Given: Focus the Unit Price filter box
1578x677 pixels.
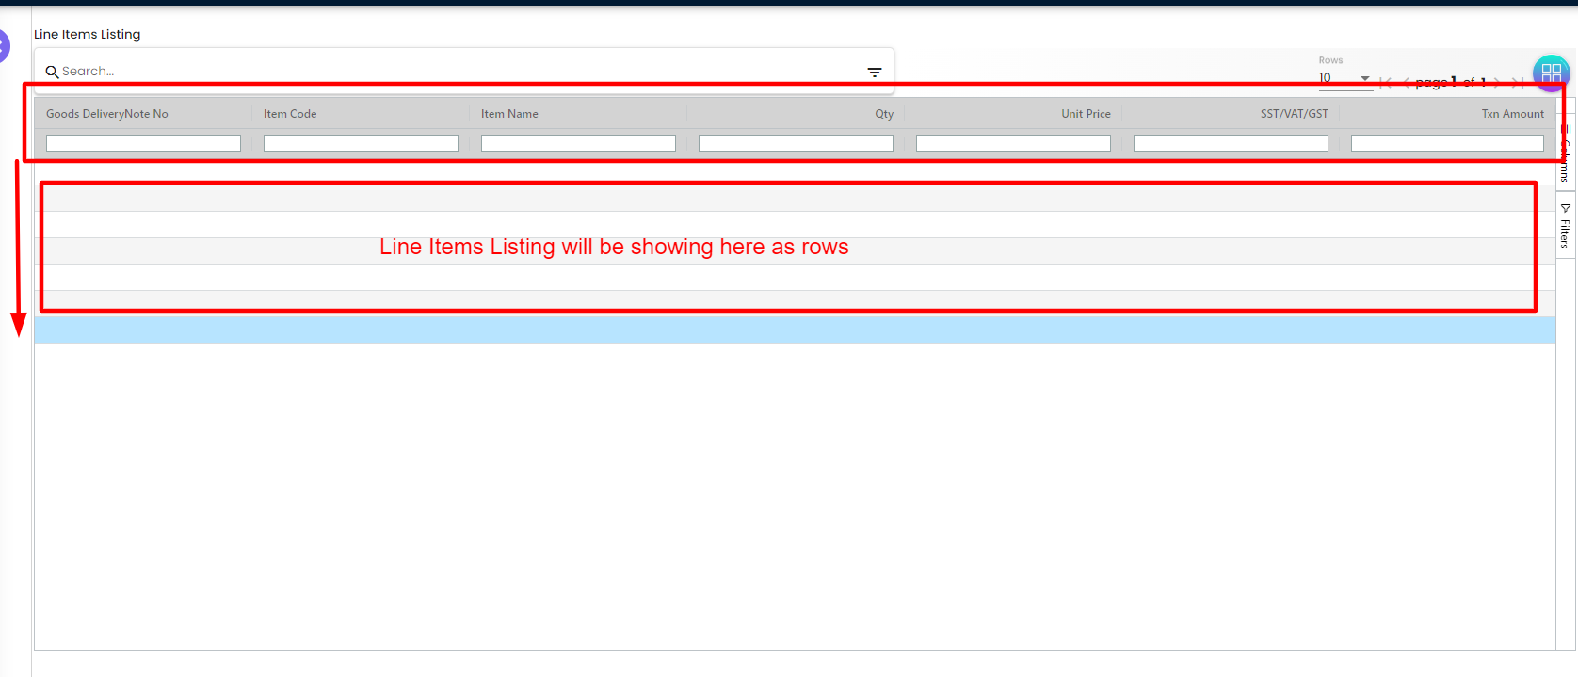Looking at the screenshot, I should pyautogui.click(x=1013, y=143).
